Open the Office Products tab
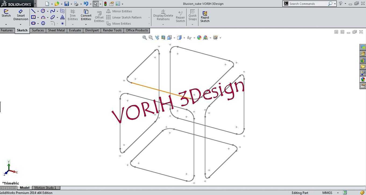Viewport: 366px width, 195px height. [137, 30]
